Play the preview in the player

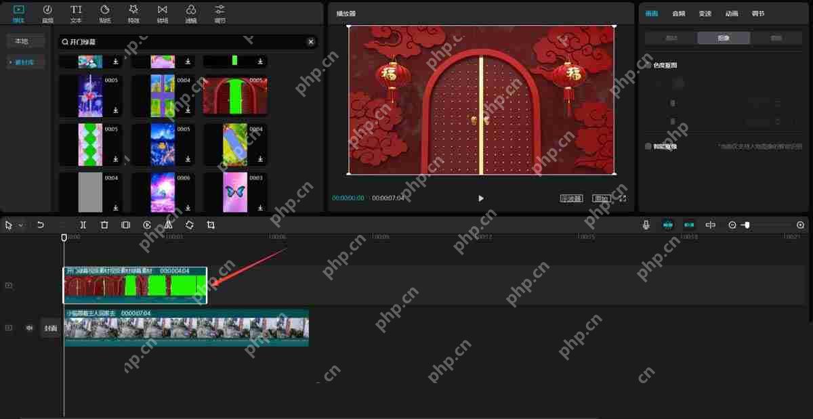pos(481,198)
